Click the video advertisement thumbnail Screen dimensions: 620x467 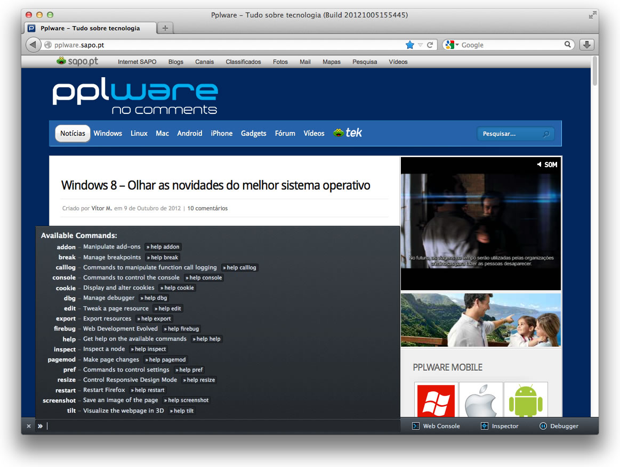pos(481,224)
